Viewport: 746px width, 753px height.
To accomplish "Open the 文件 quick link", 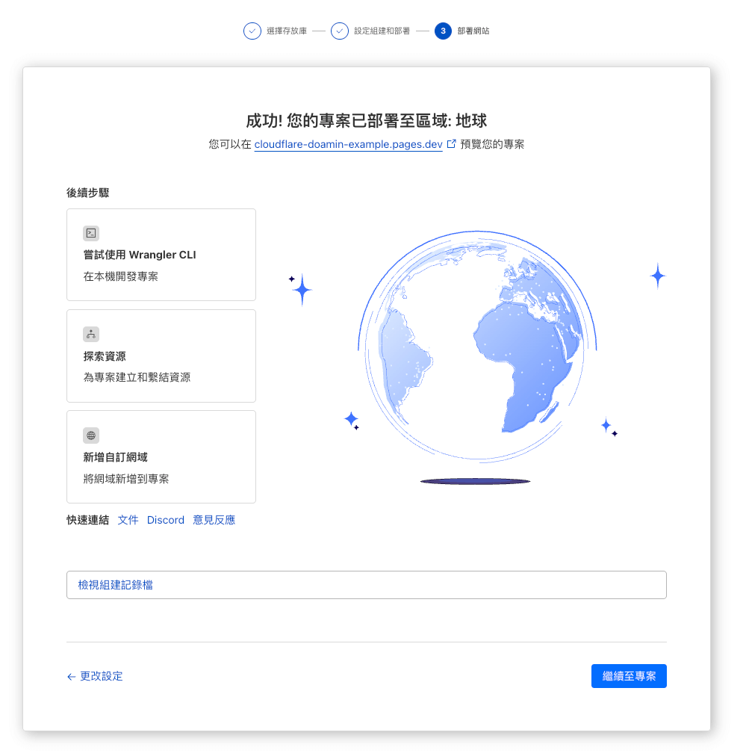I will [x=128, y=520].
